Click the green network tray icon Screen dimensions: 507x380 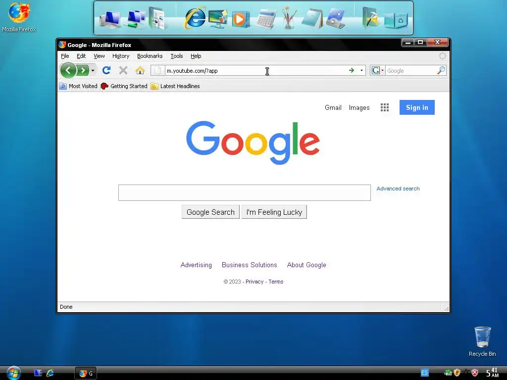[448, 373]
